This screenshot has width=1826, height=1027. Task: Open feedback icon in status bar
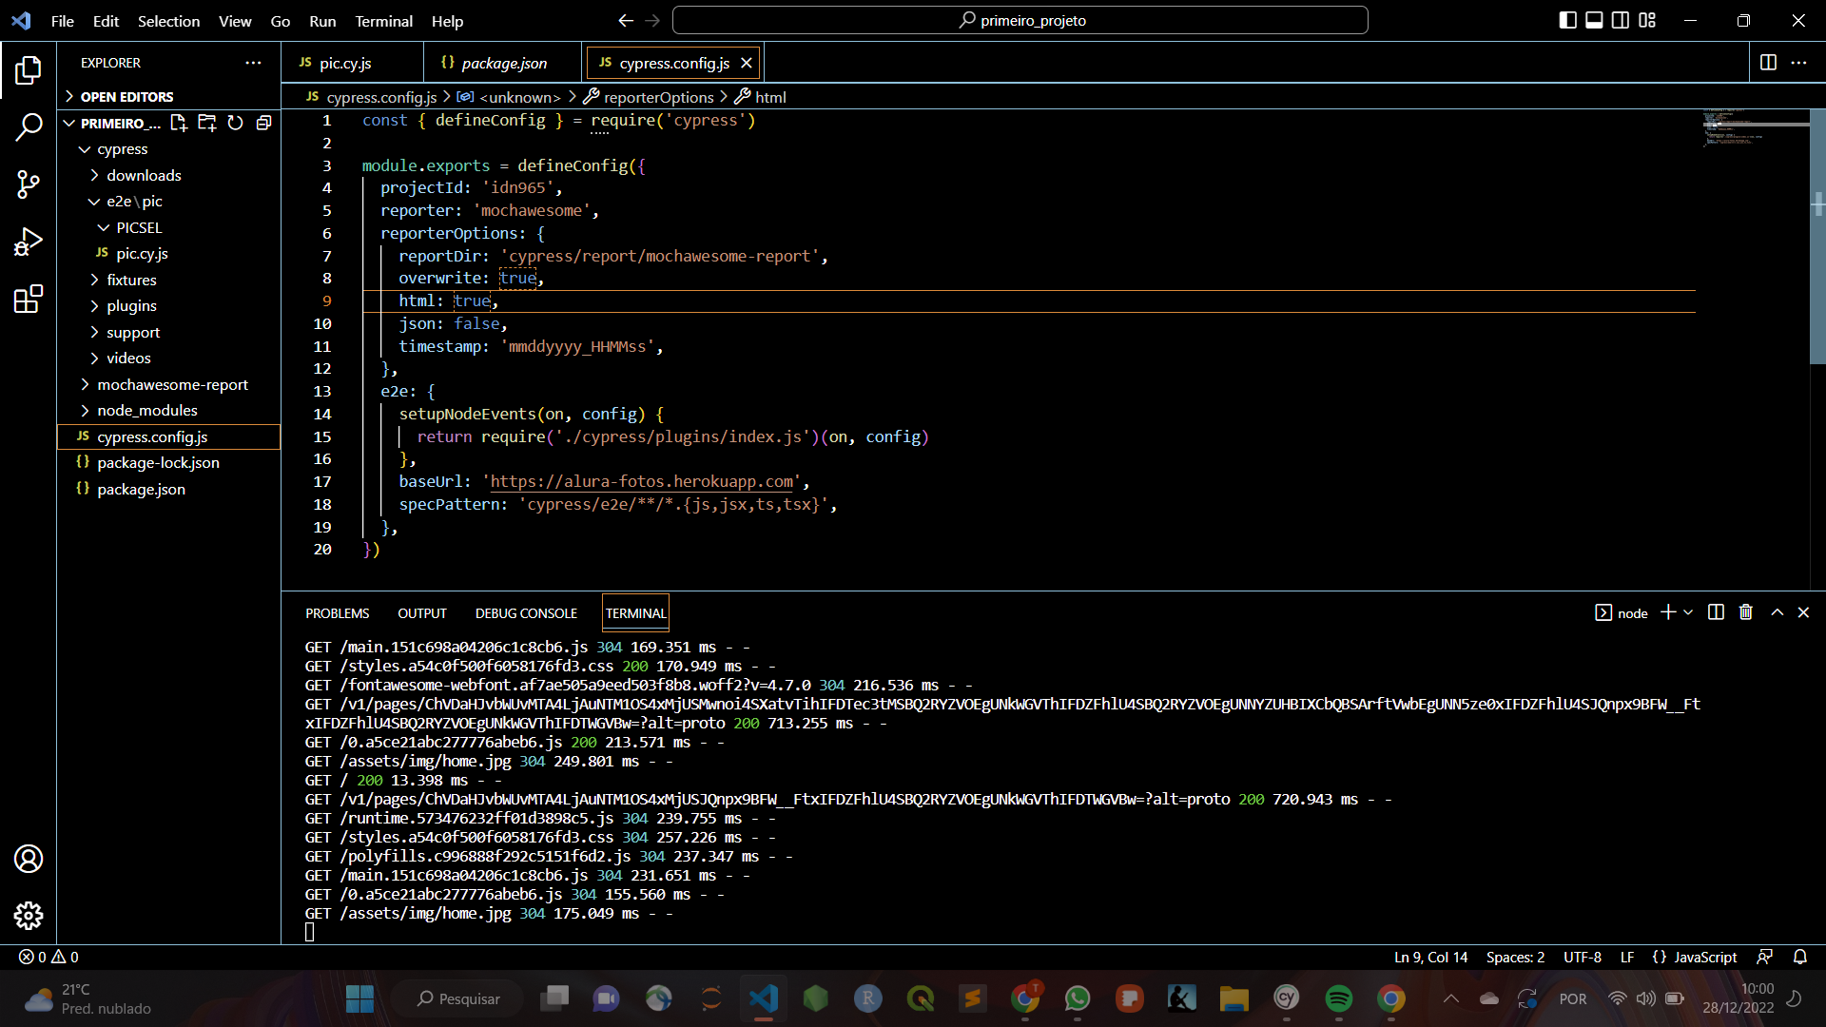tap(1765, 957)
